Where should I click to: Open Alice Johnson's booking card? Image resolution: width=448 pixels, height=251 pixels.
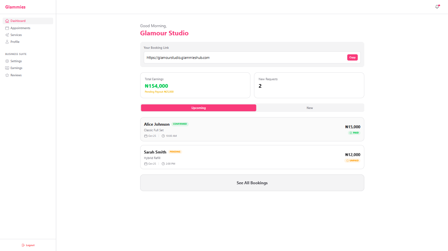coord(252,129)
